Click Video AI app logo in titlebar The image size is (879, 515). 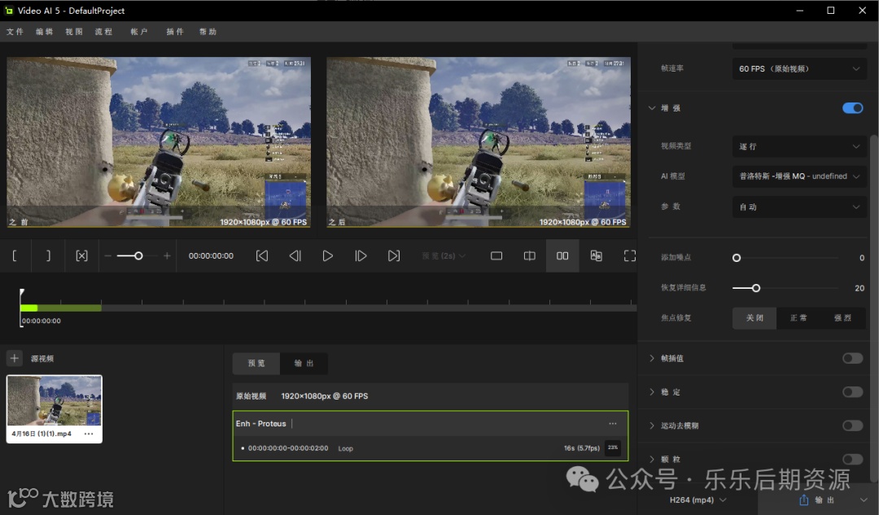click(x=9, y=10)
